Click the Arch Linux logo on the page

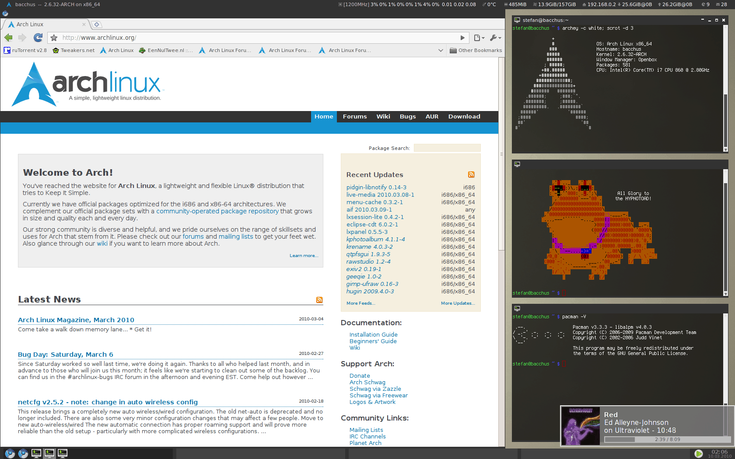[x=87, y=84]
